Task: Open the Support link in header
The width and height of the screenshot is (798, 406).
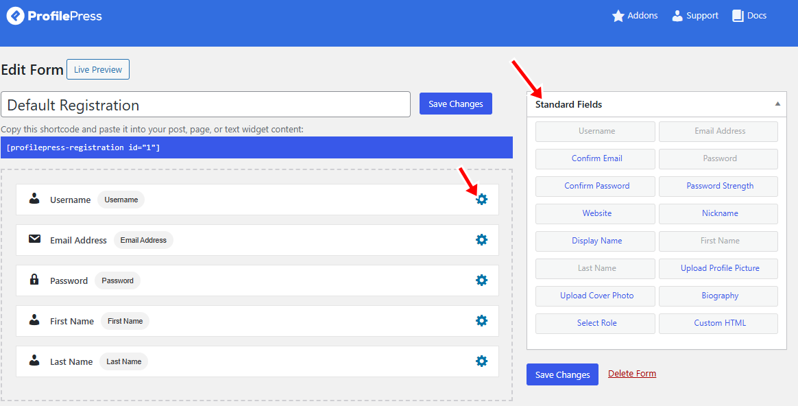Action: tap(695, 16)
